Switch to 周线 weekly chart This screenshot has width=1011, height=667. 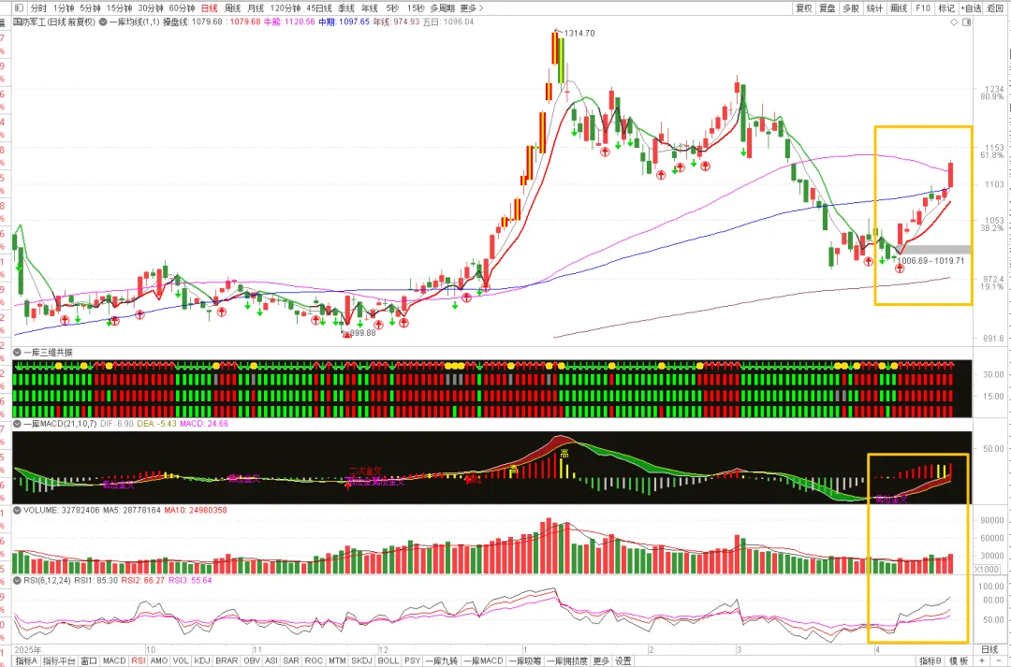[x=232, y=7]
